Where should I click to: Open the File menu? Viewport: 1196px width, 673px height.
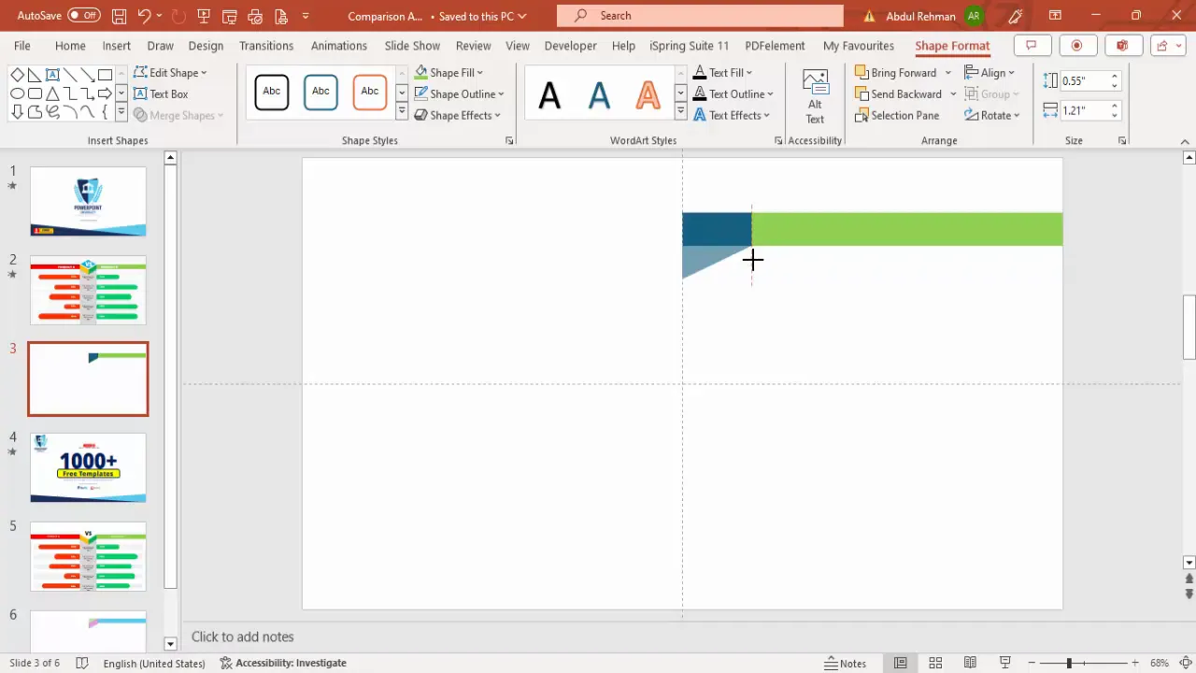pos(22,46)
